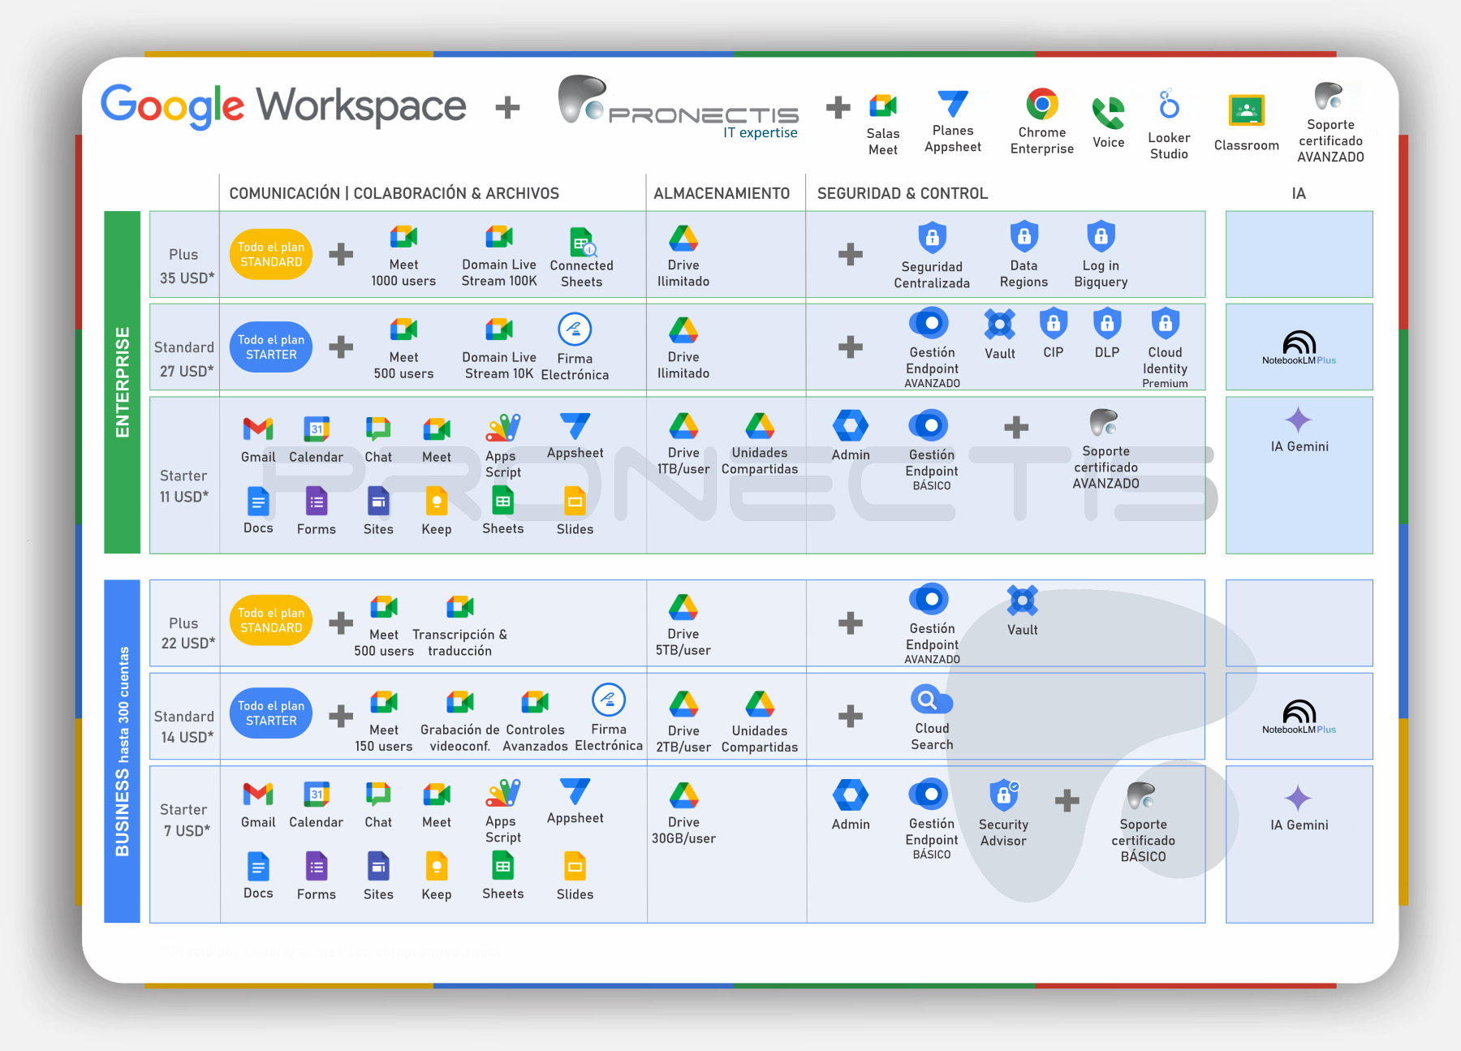Click Transcripción & traducción Meet icon
The image size is (1461, 1051).
(x=460, y=606)
